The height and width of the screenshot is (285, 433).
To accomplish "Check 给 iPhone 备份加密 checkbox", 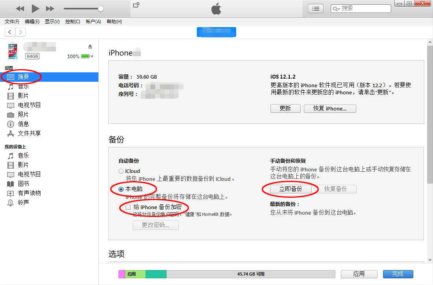I will click(128, 207).
